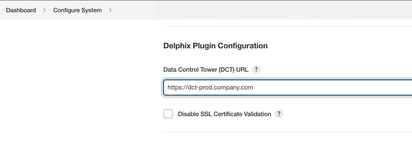The width and height of the screenshot is (412, 145).
Task: Open help for Disable SSL Certificate Validation
Action: click(279, 114)
